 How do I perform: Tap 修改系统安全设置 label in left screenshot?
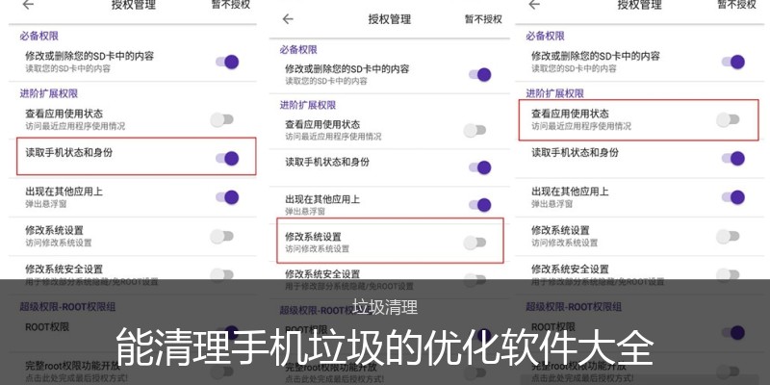coord(64,269)
